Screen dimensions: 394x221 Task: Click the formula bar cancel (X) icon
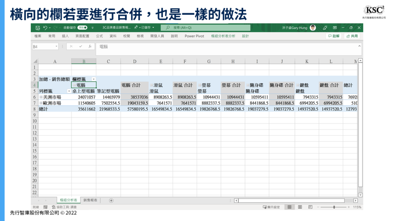(71, 46)
